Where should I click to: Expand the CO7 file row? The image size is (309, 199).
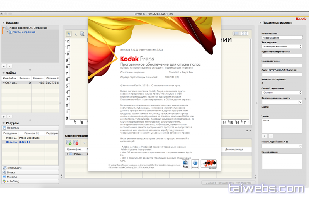pos(4,83)
